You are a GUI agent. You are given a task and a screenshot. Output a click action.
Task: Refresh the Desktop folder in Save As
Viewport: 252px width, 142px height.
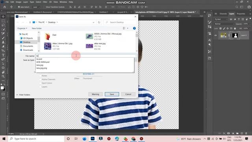click(99, 22)
